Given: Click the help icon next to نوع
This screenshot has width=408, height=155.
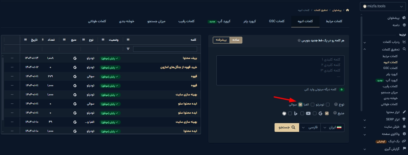Looking at the screenshot, I should pyautogui.click(x=336, y=105).
